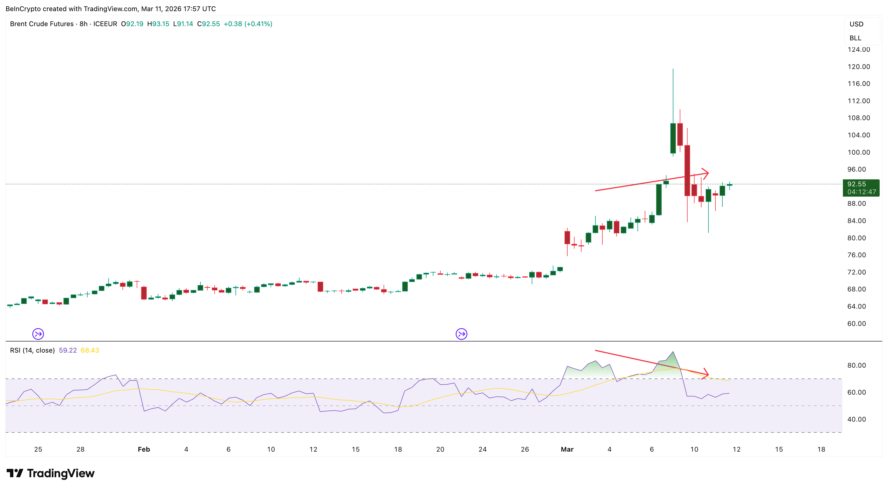The width and height of the screenshot is (888, 490).
Task: Click the tall green candle spiking to 120
Action: point(673,138)
